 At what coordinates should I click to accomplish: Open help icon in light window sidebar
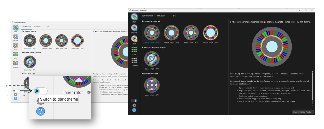16,98
